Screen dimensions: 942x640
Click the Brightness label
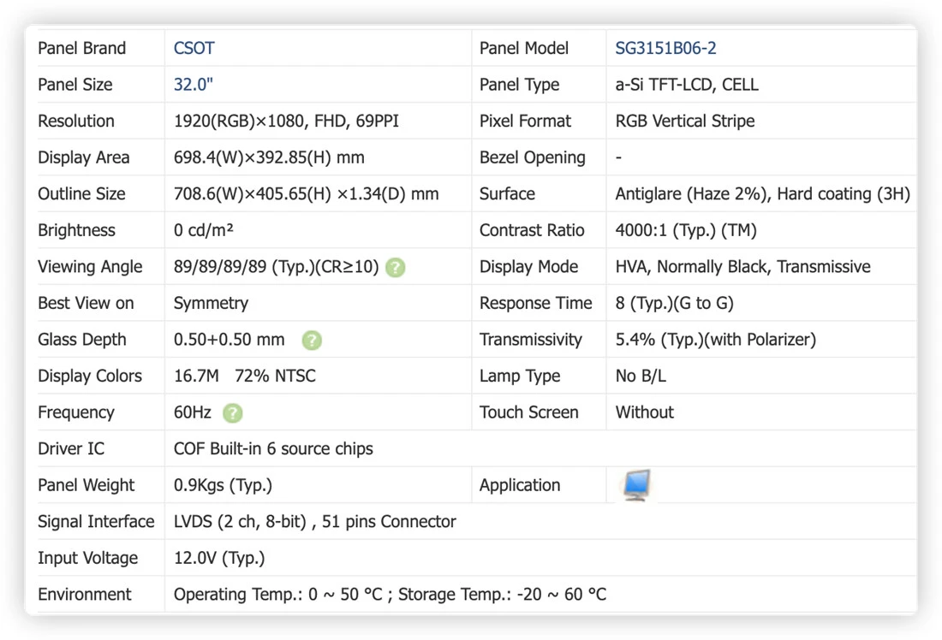[x=76, y=230]
